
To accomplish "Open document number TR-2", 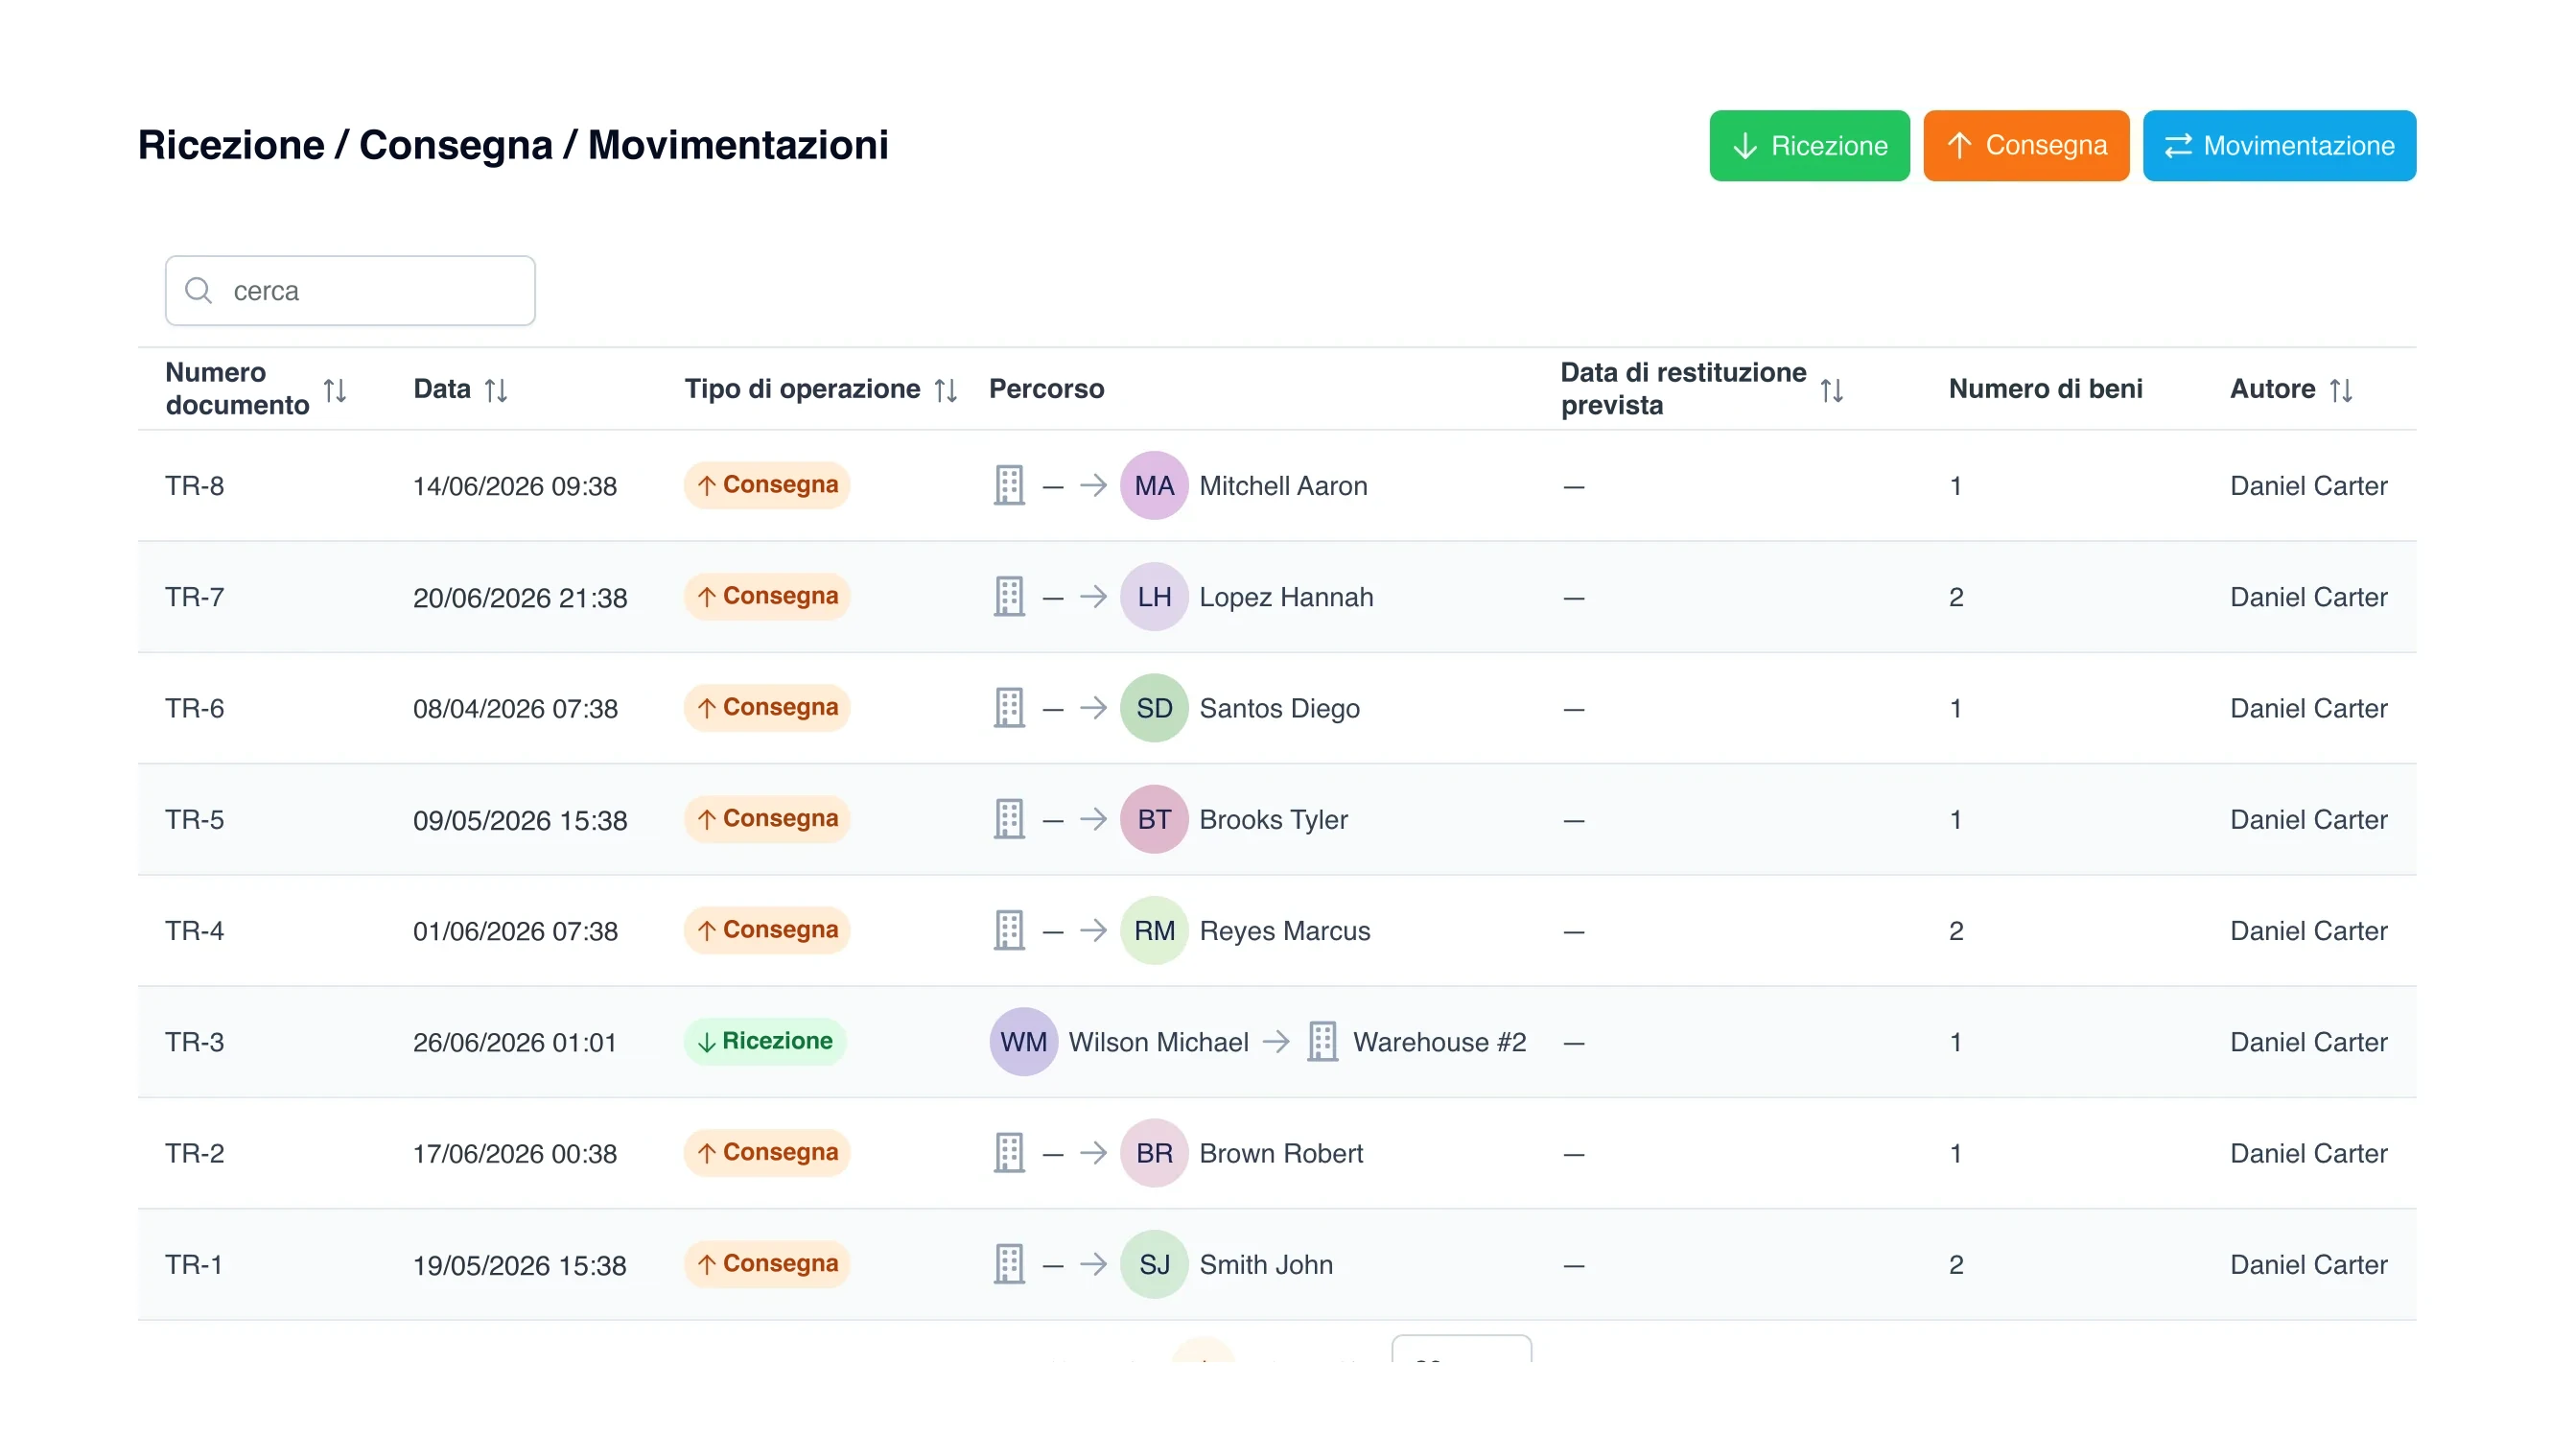I will point(194,1153).
